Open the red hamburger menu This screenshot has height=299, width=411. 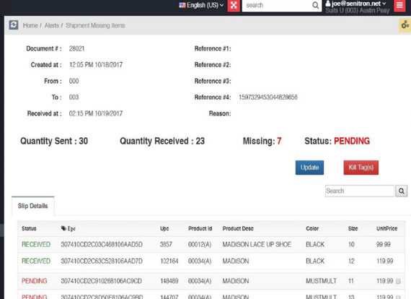pyautogui.click(x=399, y=6)
